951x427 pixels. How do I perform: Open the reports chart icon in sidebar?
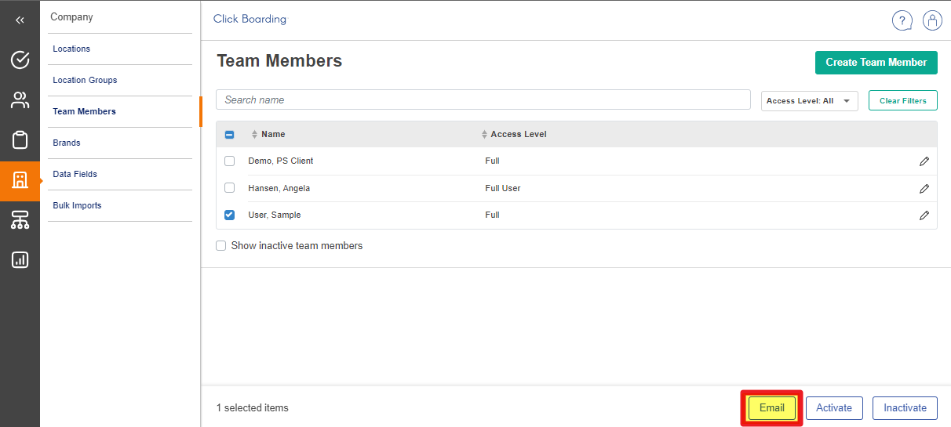pyautogui.click(x=20, y=259)
